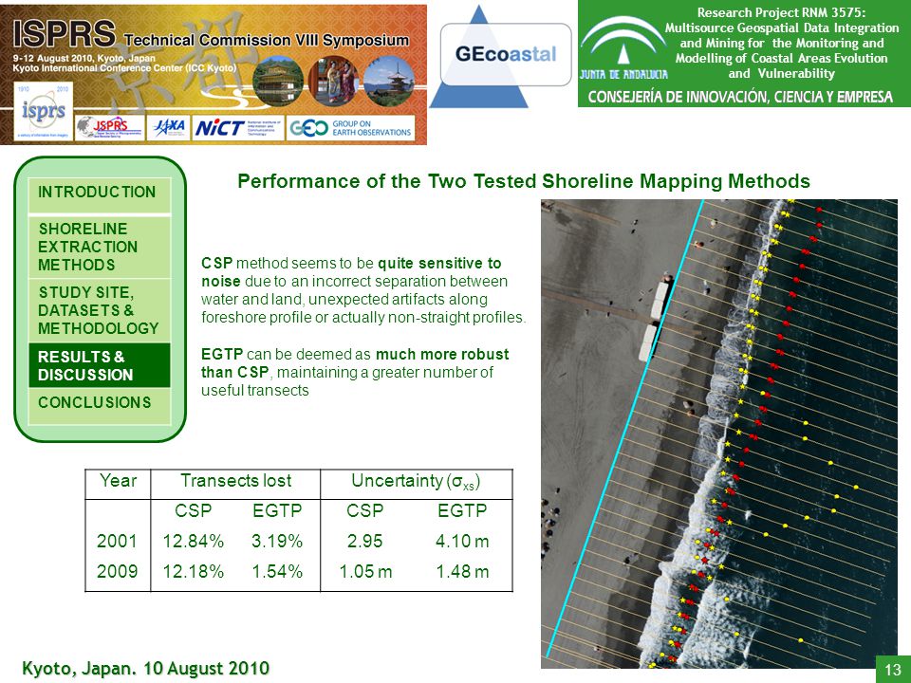
Task: Click the 3.19% table cell
Action: pyautogui.click(x=277, y=542)
